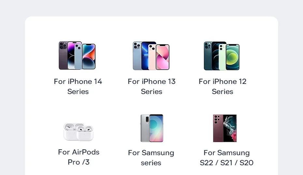The height and width of the screenshot is (175, 303).
Task: Click iPhone 12 screen with green wallpaper
Action: 233,57
